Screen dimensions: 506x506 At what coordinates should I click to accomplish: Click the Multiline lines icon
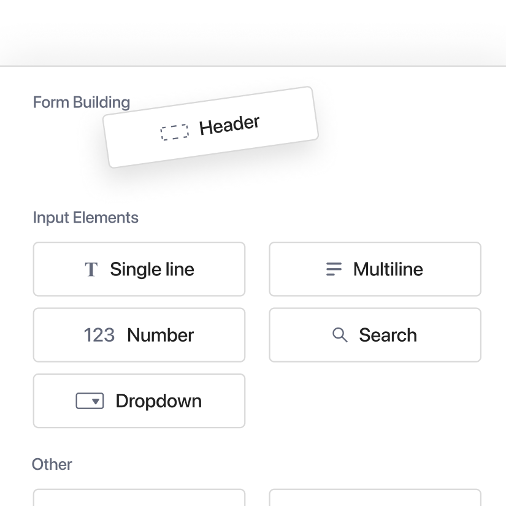coord(334,269)
